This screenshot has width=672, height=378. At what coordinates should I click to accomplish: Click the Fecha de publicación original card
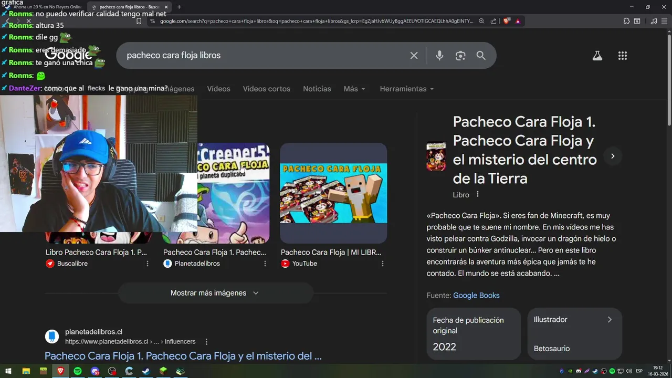tap(474, 334)
